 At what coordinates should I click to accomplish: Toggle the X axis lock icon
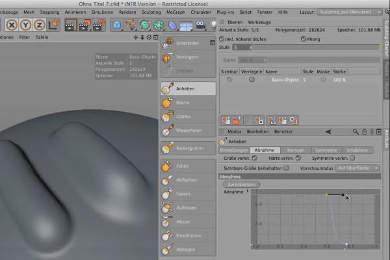point(12,25)
